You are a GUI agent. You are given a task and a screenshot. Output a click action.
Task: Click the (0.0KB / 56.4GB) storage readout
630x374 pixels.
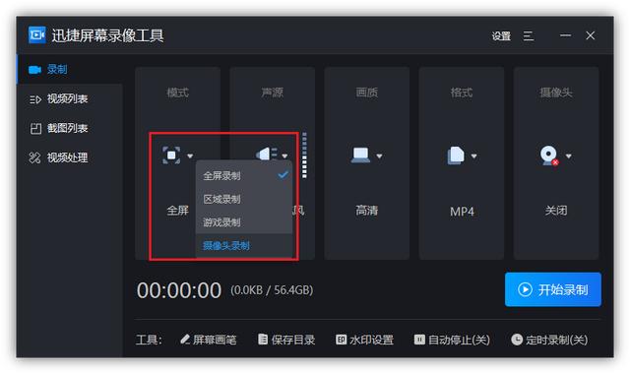[272, 290]
